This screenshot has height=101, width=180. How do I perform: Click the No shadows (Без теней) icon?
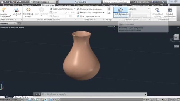pyautogui.click(x=17, y=10)
